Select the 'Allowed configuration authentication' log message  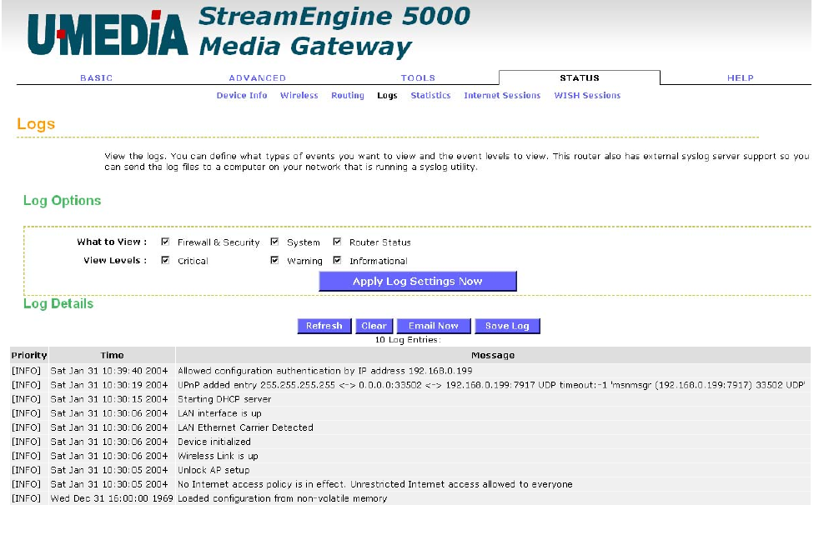pos(325,371)
